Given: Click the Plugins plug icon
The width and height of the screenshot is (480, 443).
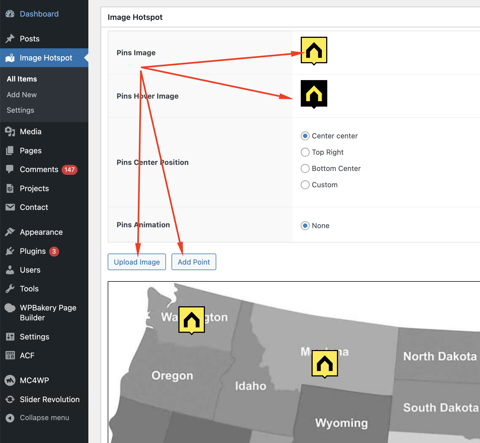Looking at the screenshot, I should coord(10,251).
